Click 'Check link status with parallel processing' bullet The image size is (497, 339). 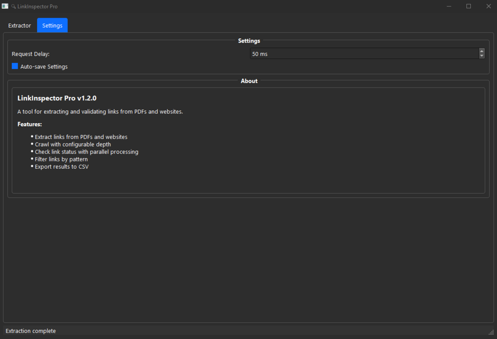(87, 152)
